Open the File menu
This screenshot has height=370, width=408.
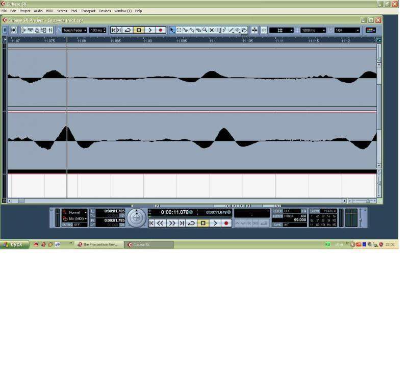4,11
